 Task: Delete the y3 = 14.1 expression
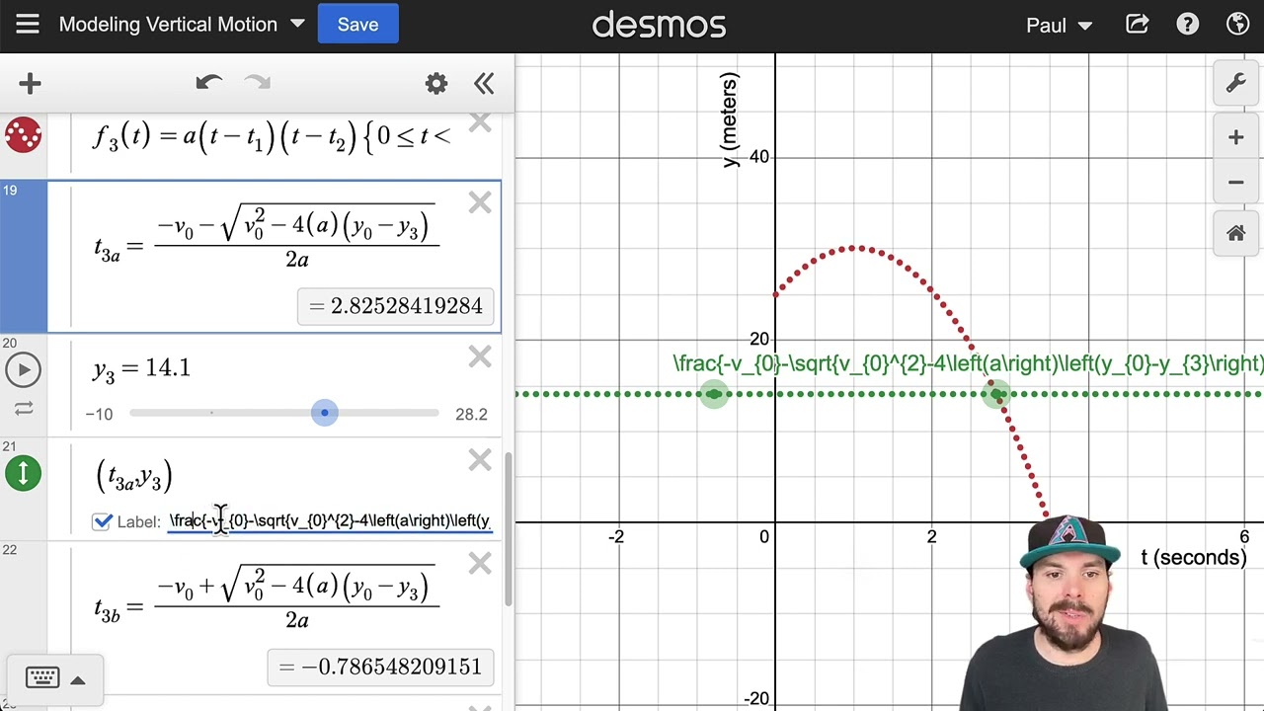tap(480, 356)
